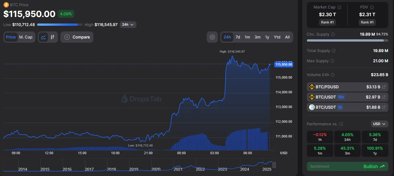
Task: Select the 1m chart range tab
Action: 247,37
